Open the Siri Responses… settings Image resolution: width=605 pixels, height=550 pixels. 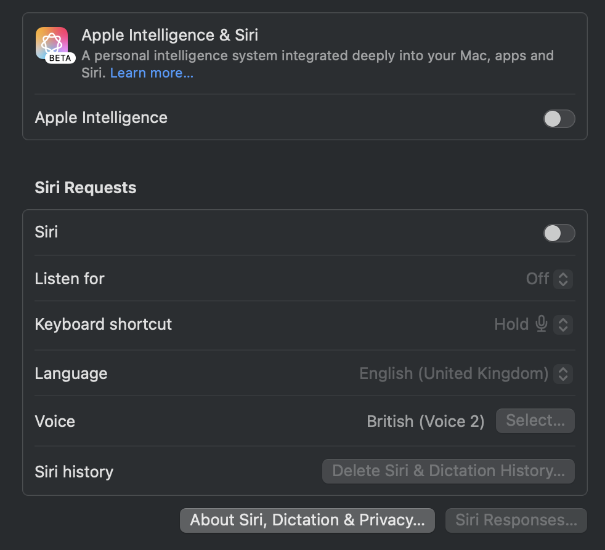[516, 520]
